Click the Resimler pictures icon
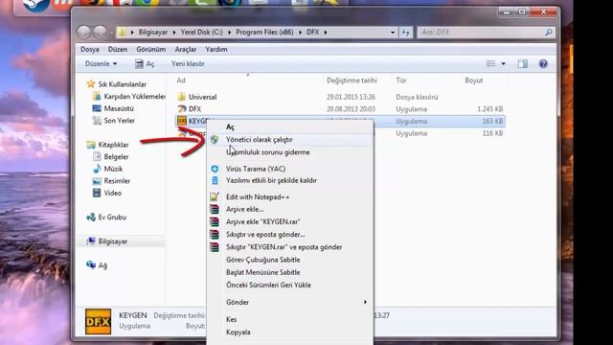Screen dimensions: 613x345 click(x=97, y=181)
